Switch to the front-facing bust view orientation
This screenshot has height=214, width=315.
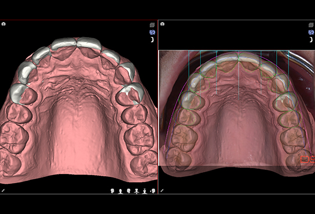[120, 191]
